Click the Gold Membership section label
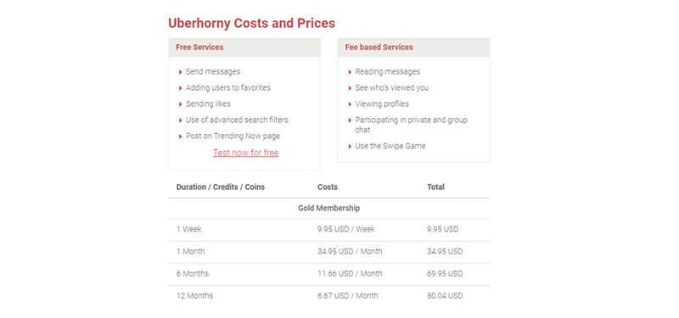679x318 pixels. pos(328,208)
